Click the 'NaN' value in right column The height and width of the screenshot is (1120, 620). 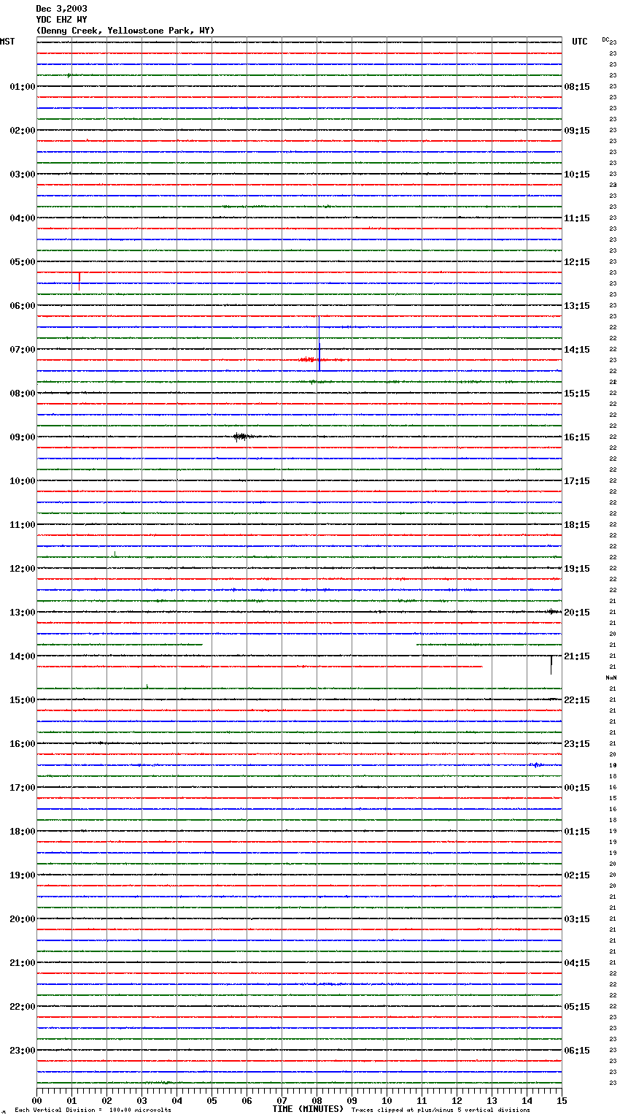pos(611,678)
